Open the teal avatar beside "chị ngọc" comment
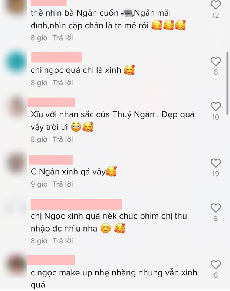The width and height of the screenshot is (230, 291). pos(16,62)
